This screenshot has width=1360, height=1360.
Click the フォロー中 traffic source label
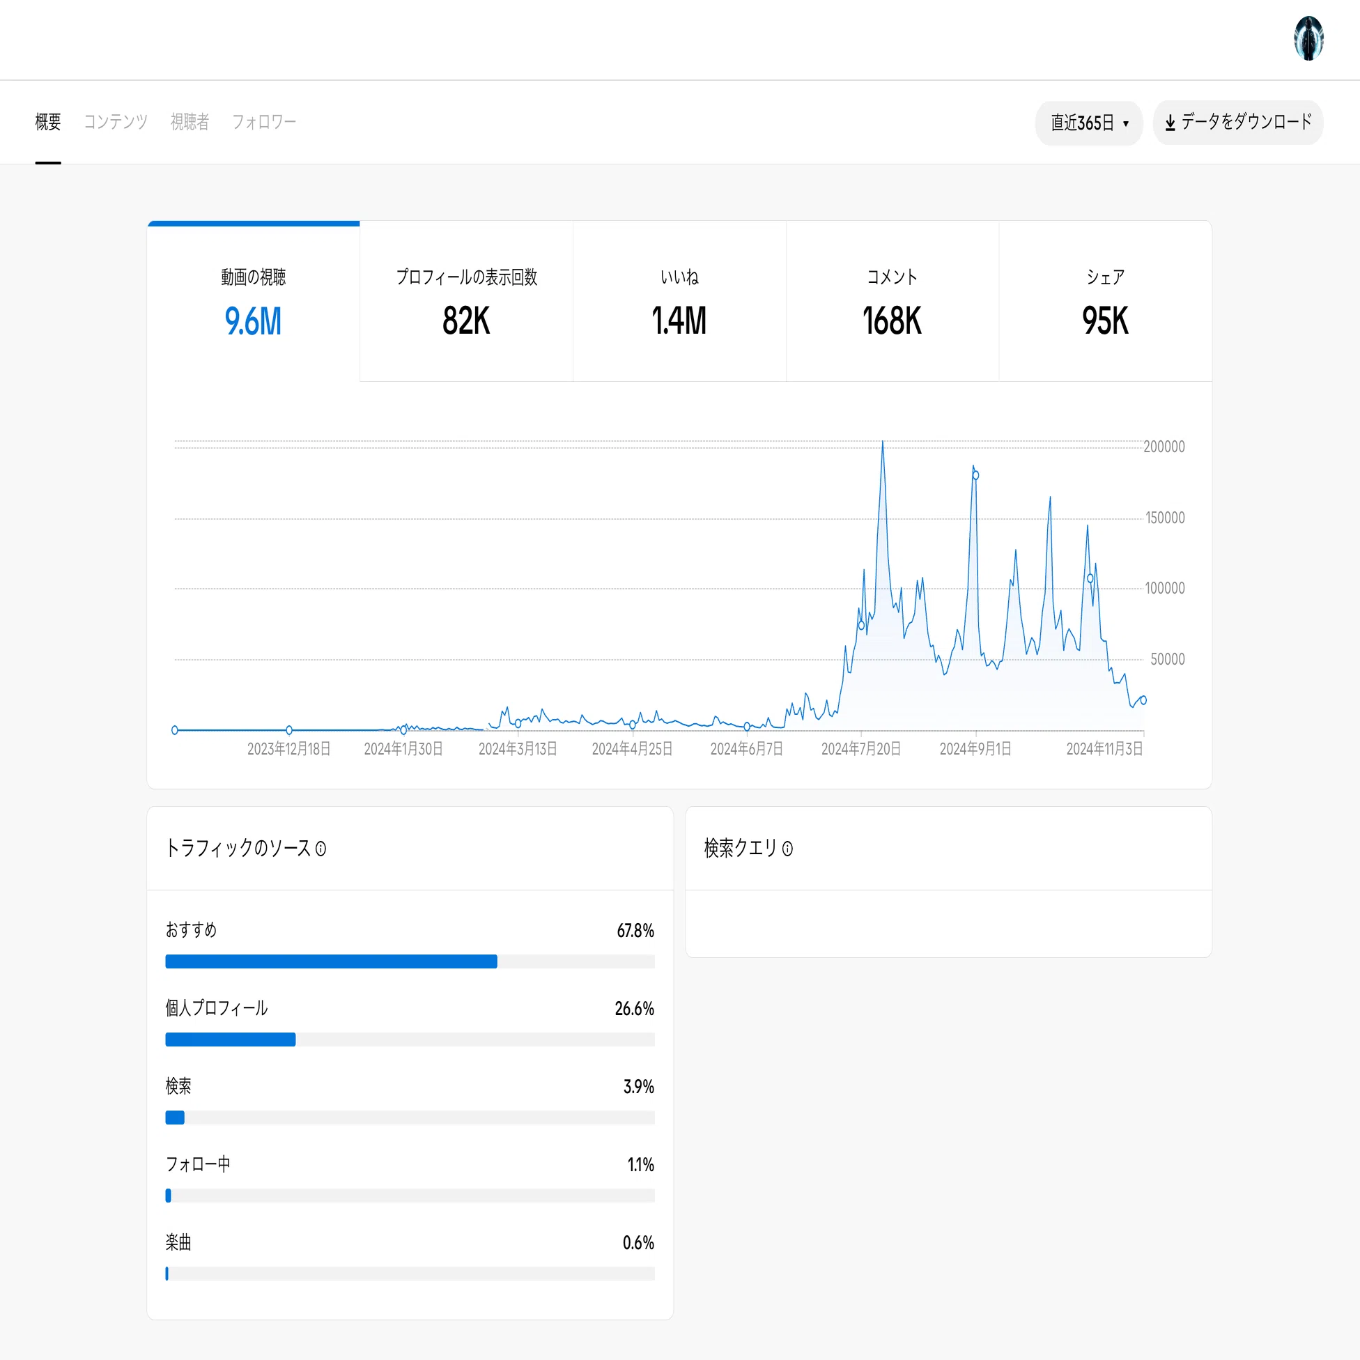point(198,1165)
